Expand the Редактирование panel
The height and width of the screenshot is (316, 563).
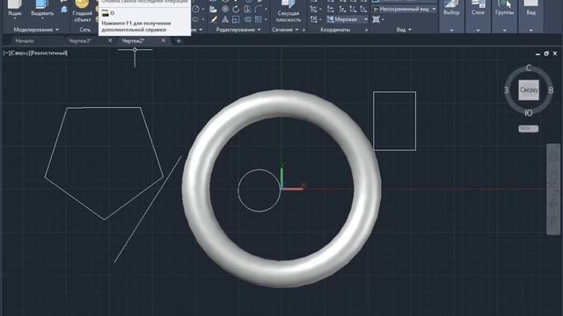pos(238,30)
